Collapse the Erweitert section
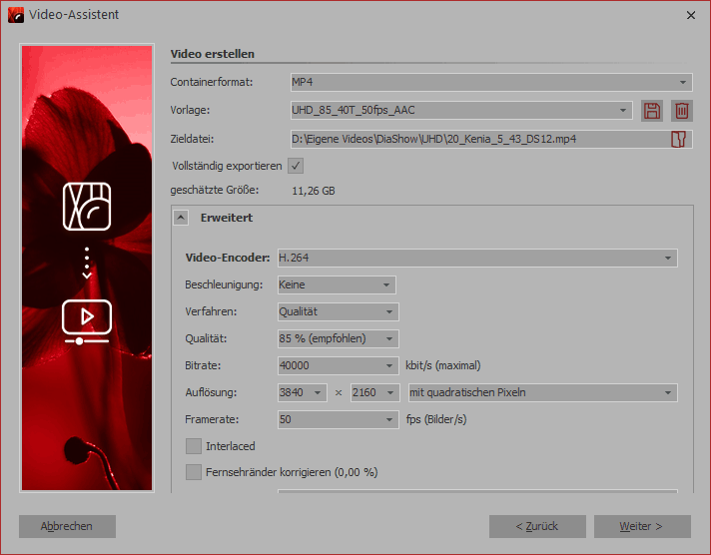The height and width of the screenshot is (555, 711). (182, 217)
